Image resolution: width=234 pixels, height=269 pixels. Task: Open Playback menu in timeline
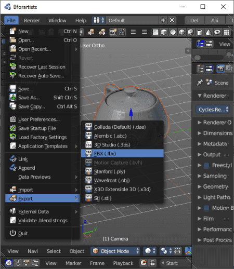coord(123,263)
